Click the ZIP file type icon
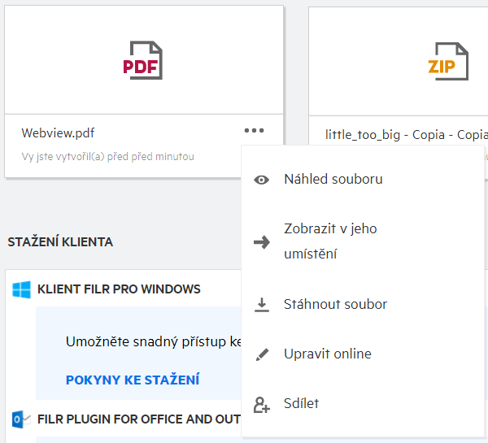Viewport: 488px width, 443px height. tap(447, 60)
